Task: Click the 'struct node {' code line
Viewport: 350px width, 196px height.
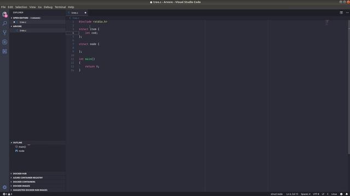Action: (x=89, y=44)
